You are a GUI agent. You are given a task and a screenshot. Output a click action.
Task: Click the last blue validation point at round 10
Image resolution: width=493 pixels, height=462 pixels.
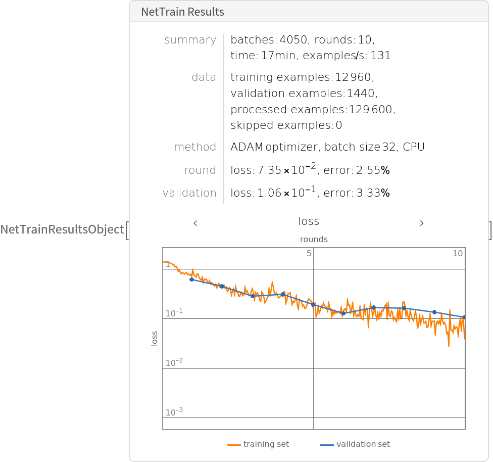(x=464, y=317)
